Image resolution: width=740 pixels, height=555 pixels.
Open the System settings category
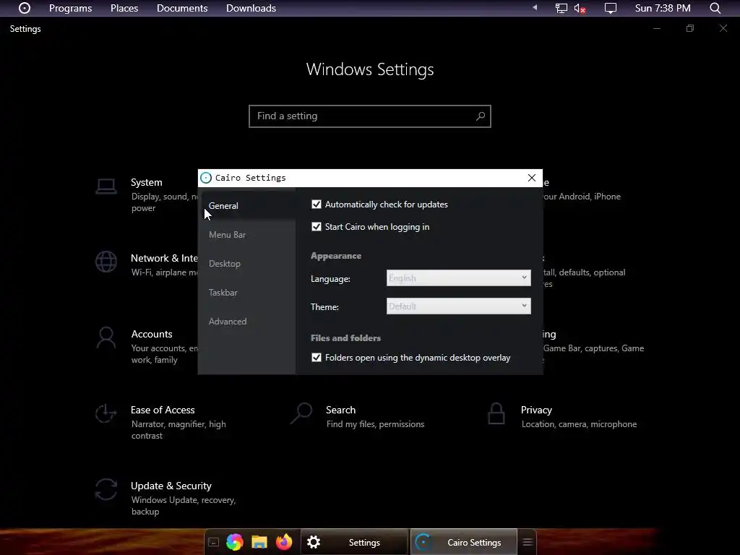146,194
